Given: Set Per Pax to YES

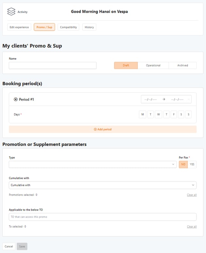Looking at the screenshot, I should point(192,164).
